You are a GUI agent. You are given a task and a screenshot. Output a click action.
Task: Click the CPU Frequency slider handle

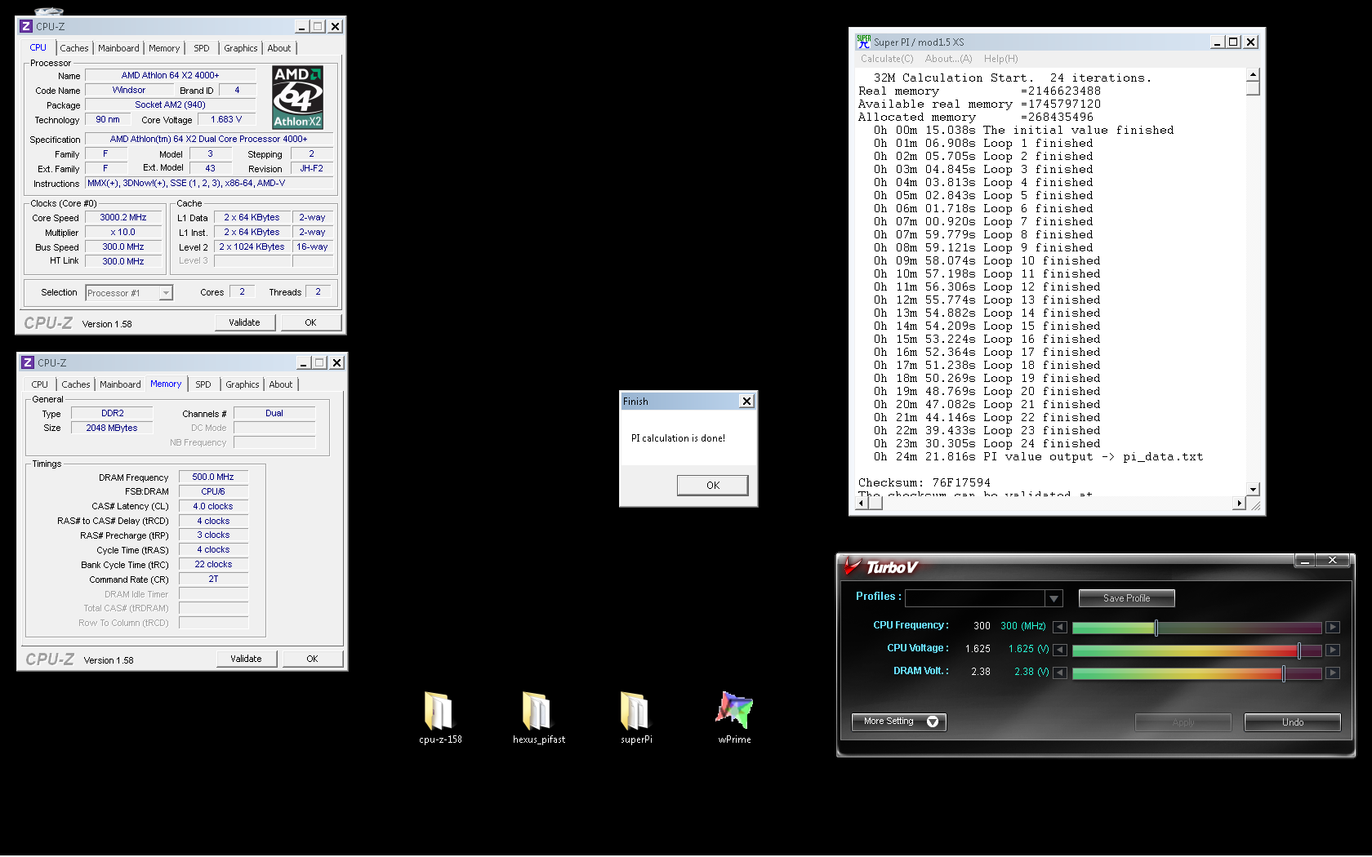pyautogui.click(x=1156, y=627)
